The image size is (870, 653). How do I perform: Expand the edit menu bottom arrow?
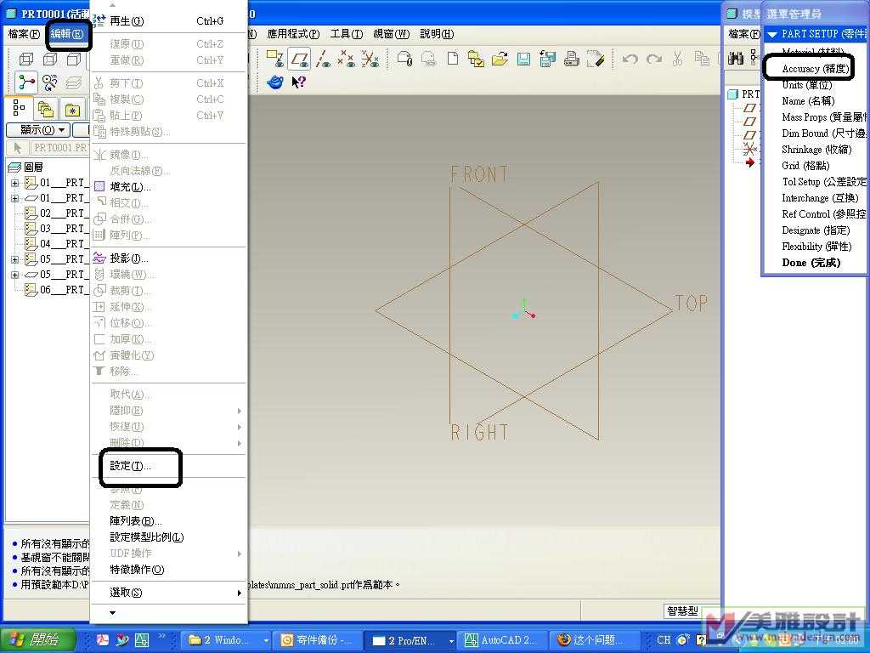(x=113, y=613)
